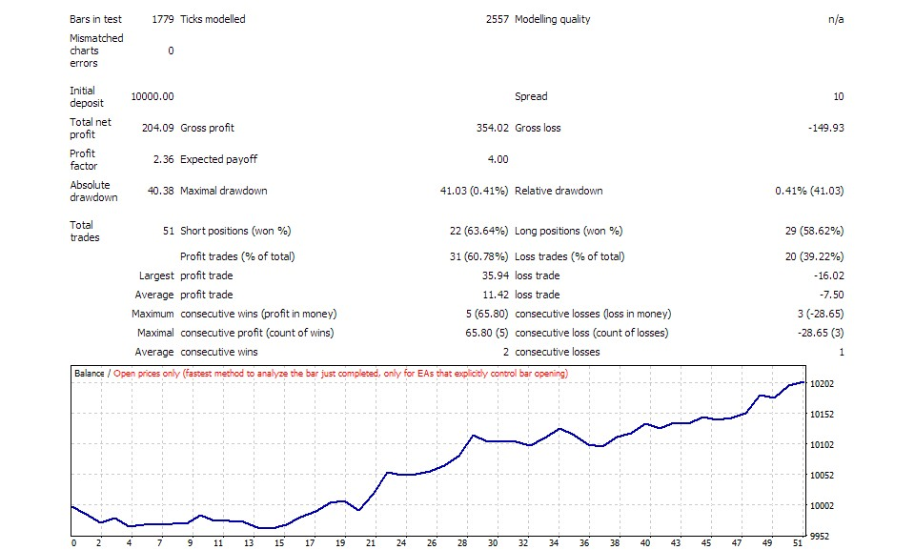Click the Spread value 10
The image size is (915, 550).
839,96
